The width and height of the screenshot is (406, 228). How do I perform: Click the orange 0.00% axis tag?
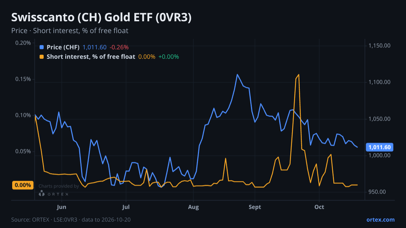point(23,185)
